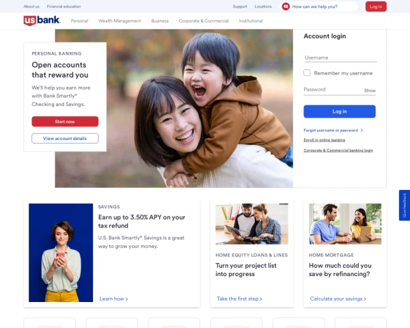Open Corporate & Commercial banking login link

coord(338,150)
